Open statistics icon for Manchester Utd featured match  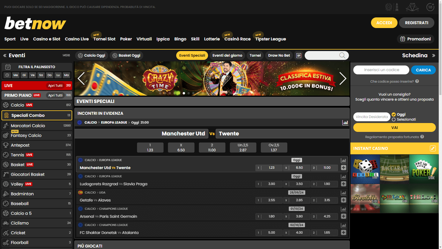345,122
